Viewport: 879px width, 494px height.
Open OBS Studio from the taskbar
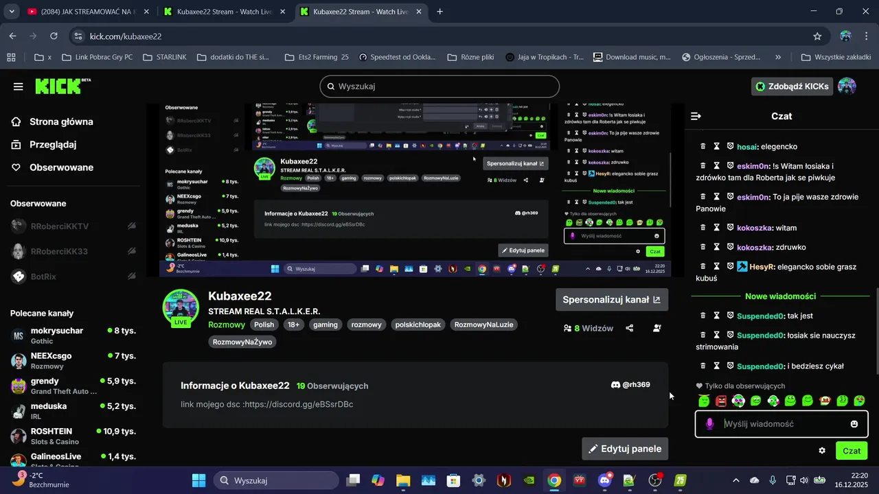pos(654,480)
